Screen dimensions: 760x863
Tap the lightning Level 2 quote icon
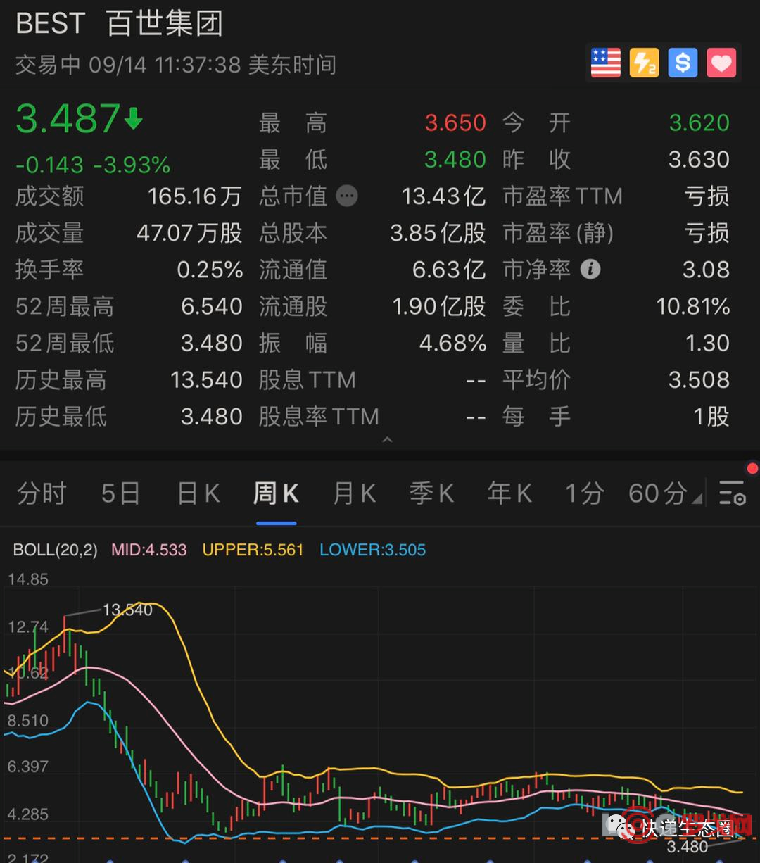point(644,63)
